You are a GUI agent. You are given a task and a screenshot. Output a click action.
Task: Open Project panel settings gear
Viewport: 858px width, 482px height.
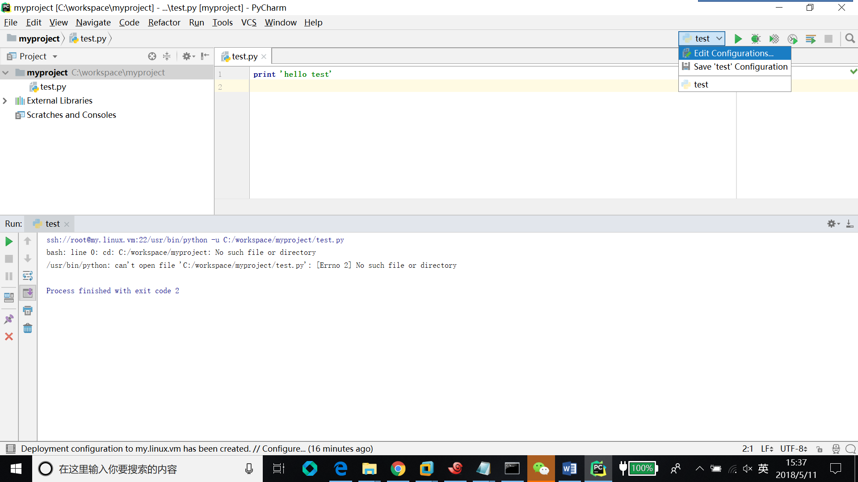pyautogui.click(x=189, y=56)
